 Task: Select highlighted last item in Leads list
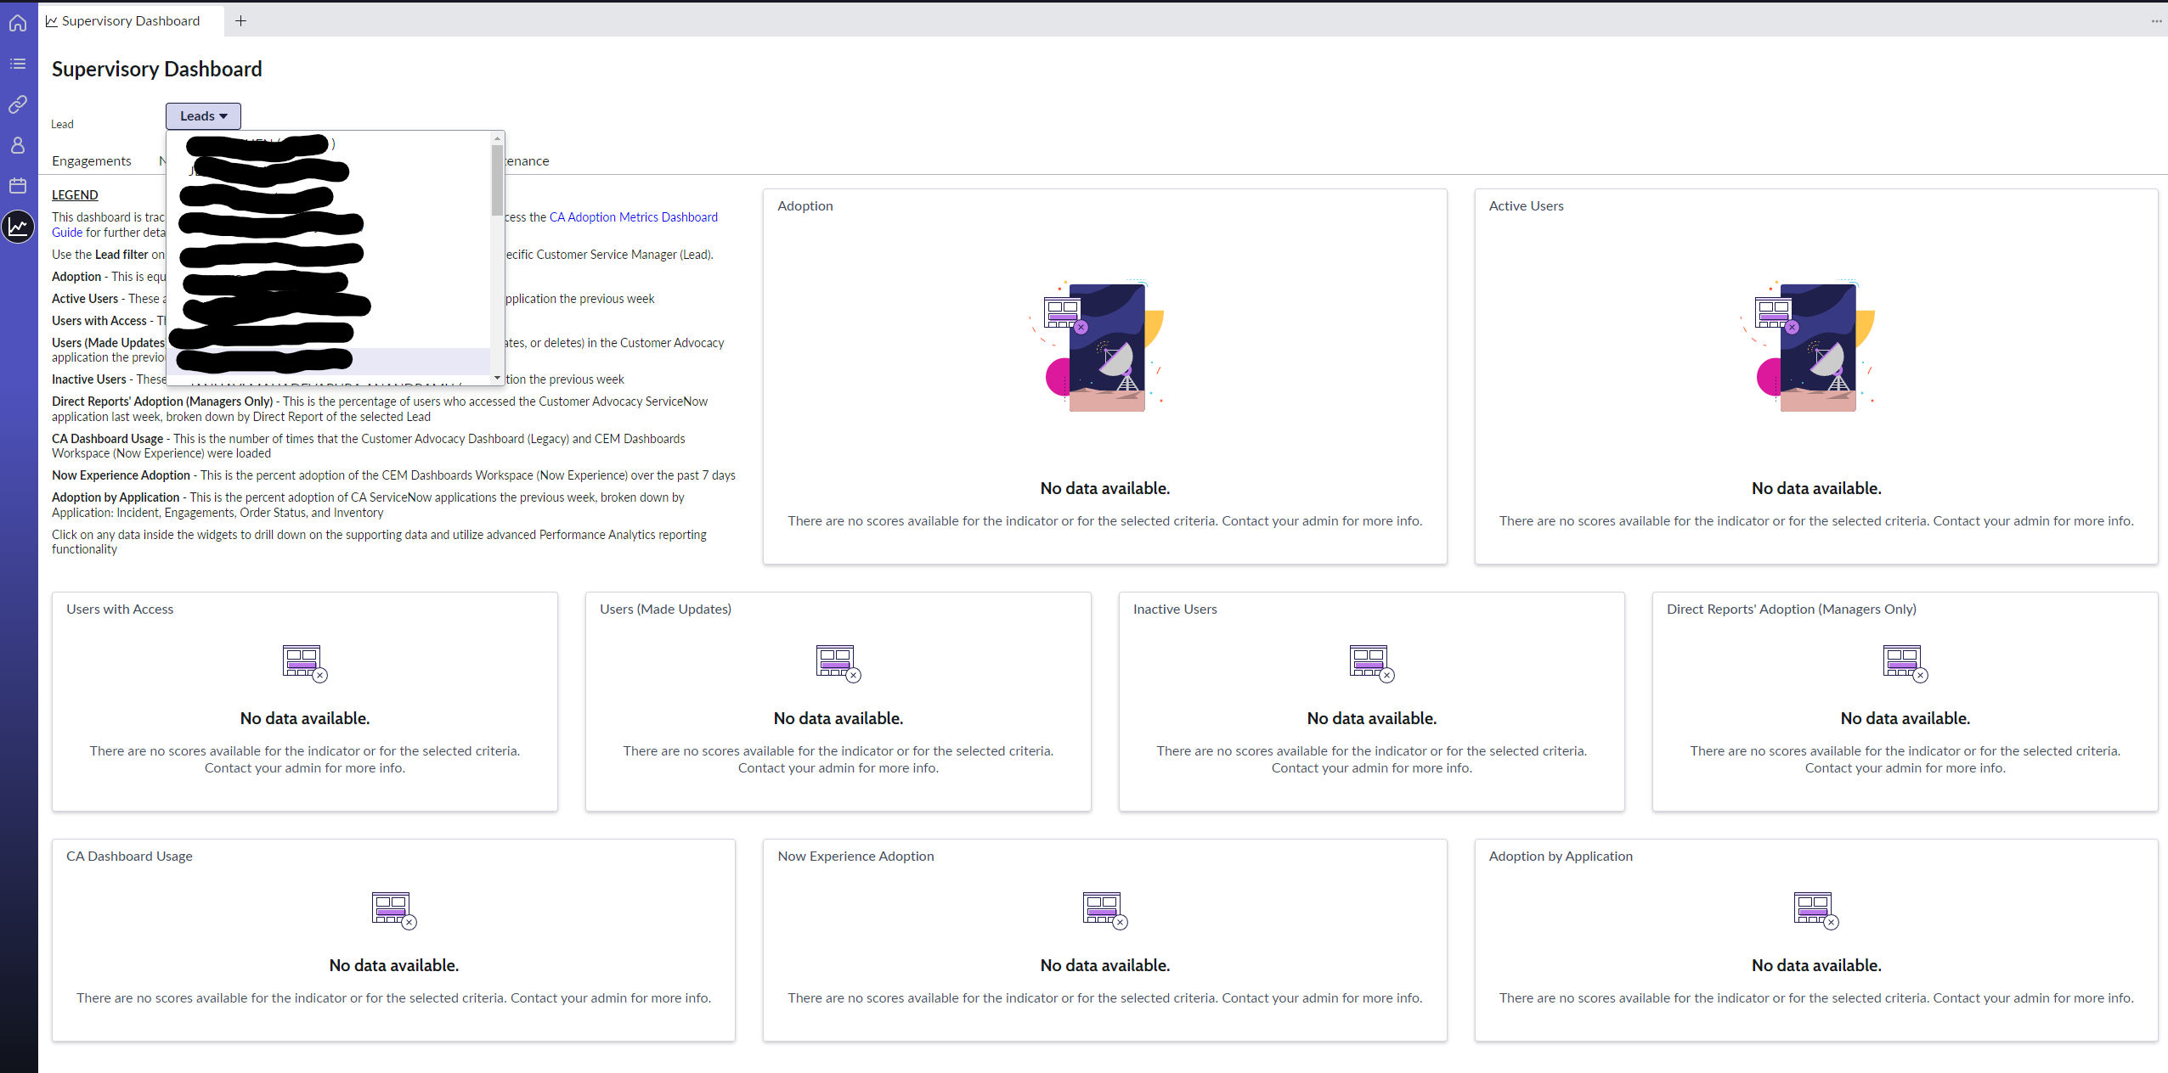point(328,360)
